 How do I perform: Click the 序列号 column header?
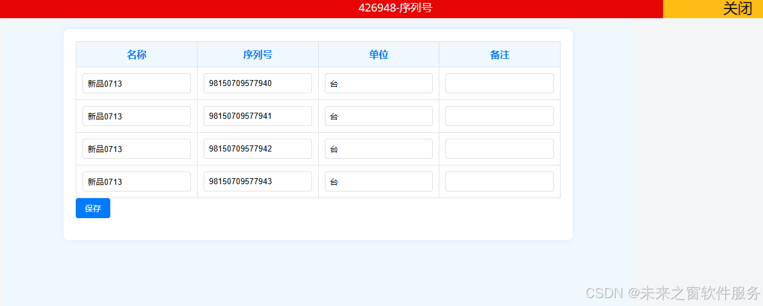(x=258, y=55)
